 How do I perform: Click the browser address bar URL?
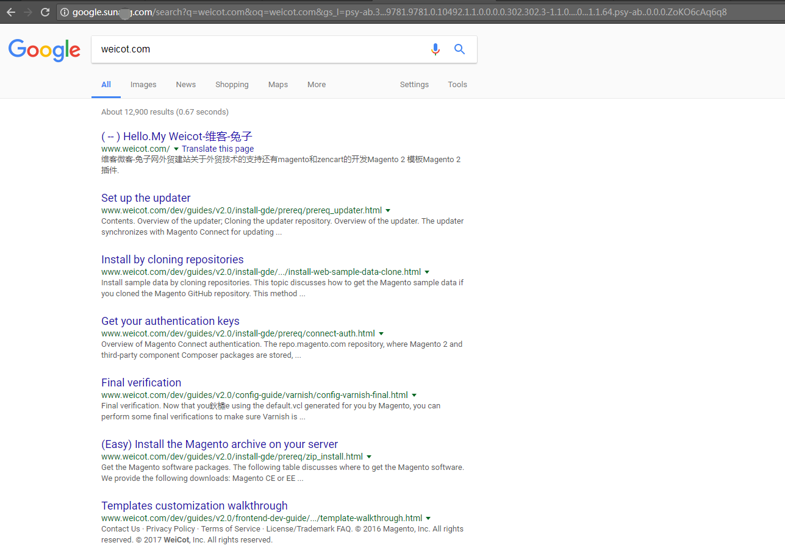point(400,12)
